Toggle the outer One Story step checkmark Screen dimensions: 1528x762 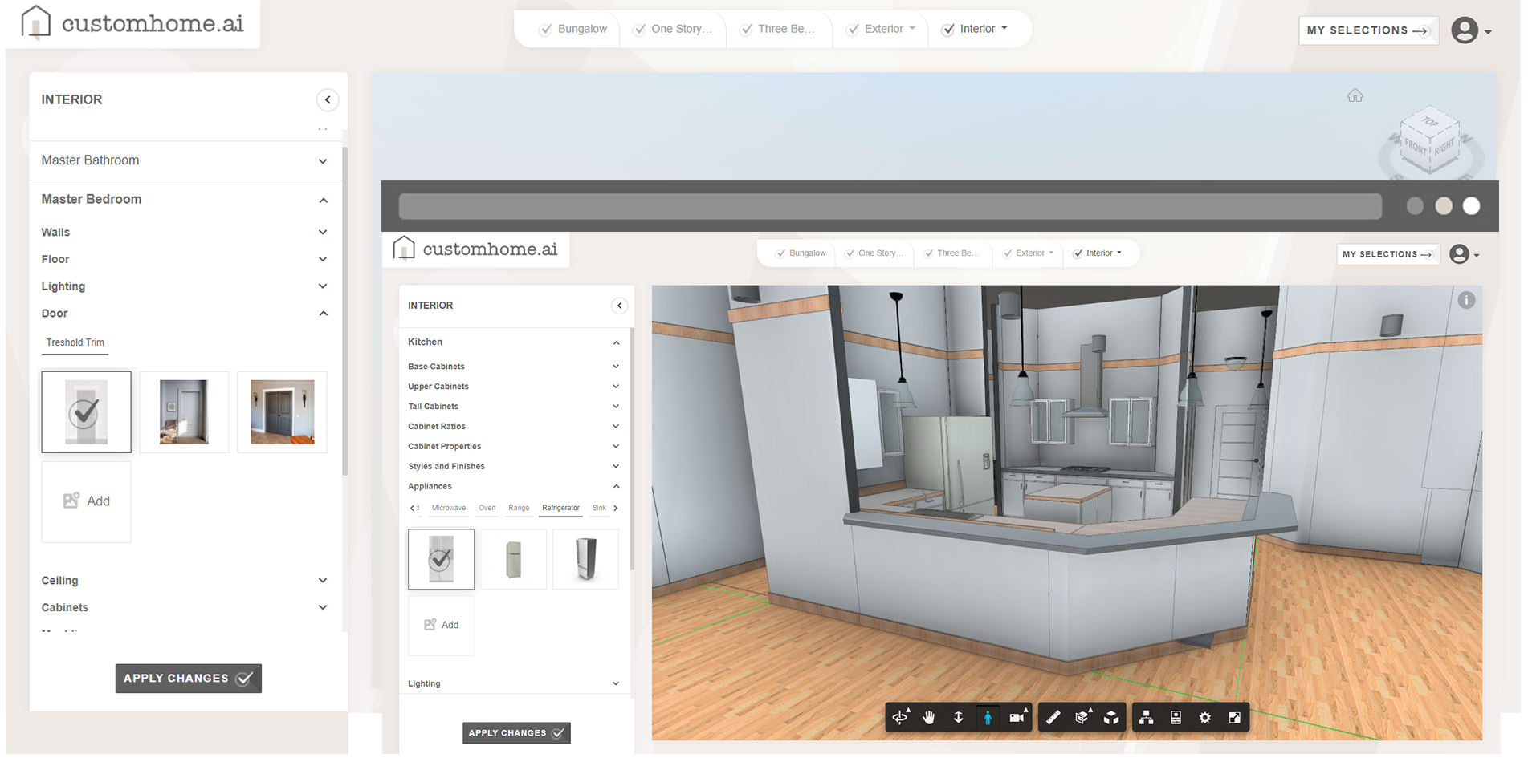[x=640, y=30]
